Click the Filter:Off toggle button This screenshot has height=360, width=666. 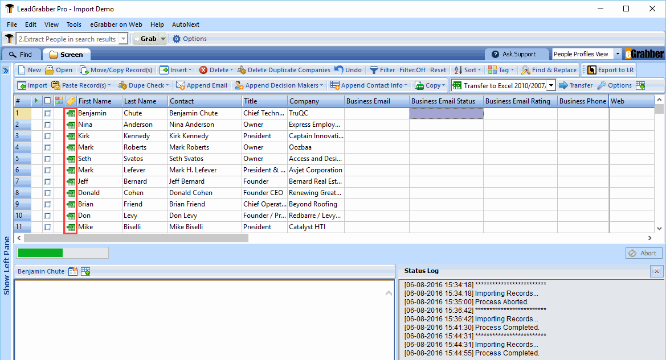tap(412, 70)
